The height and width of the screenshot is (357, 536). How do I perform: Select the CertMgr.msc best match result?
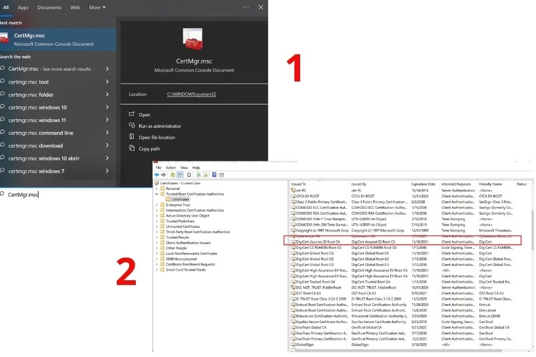pos(58,39)
